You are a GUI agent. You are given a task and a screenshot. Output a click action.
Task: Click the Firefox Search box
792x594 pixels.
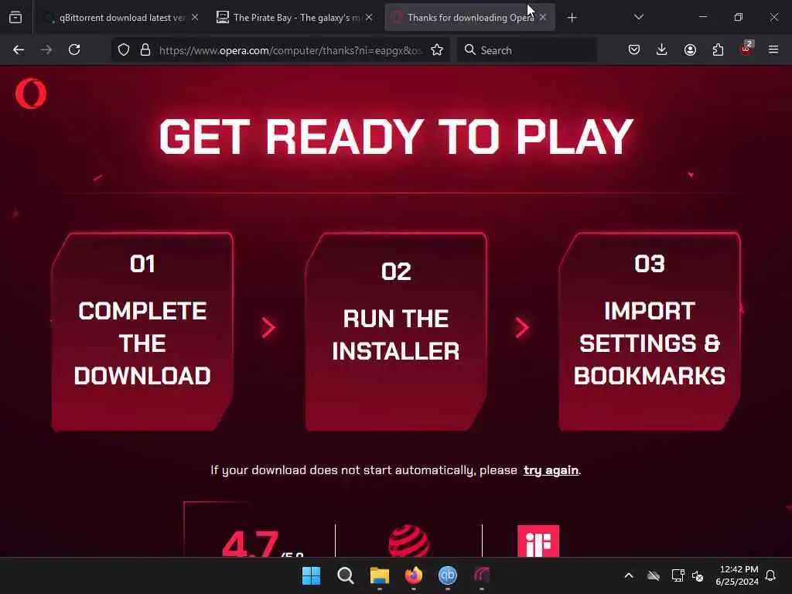[527, 50]
